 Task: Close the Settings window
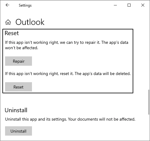(x=143, y=5)
